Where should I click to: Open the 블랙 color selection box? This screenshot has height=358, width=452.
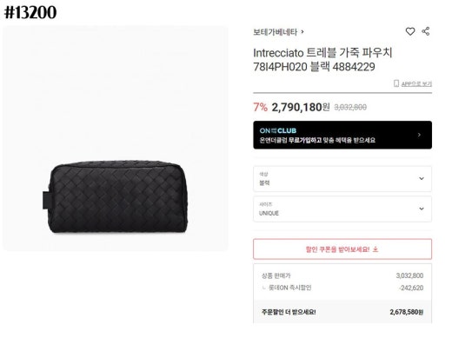(342, 179)
